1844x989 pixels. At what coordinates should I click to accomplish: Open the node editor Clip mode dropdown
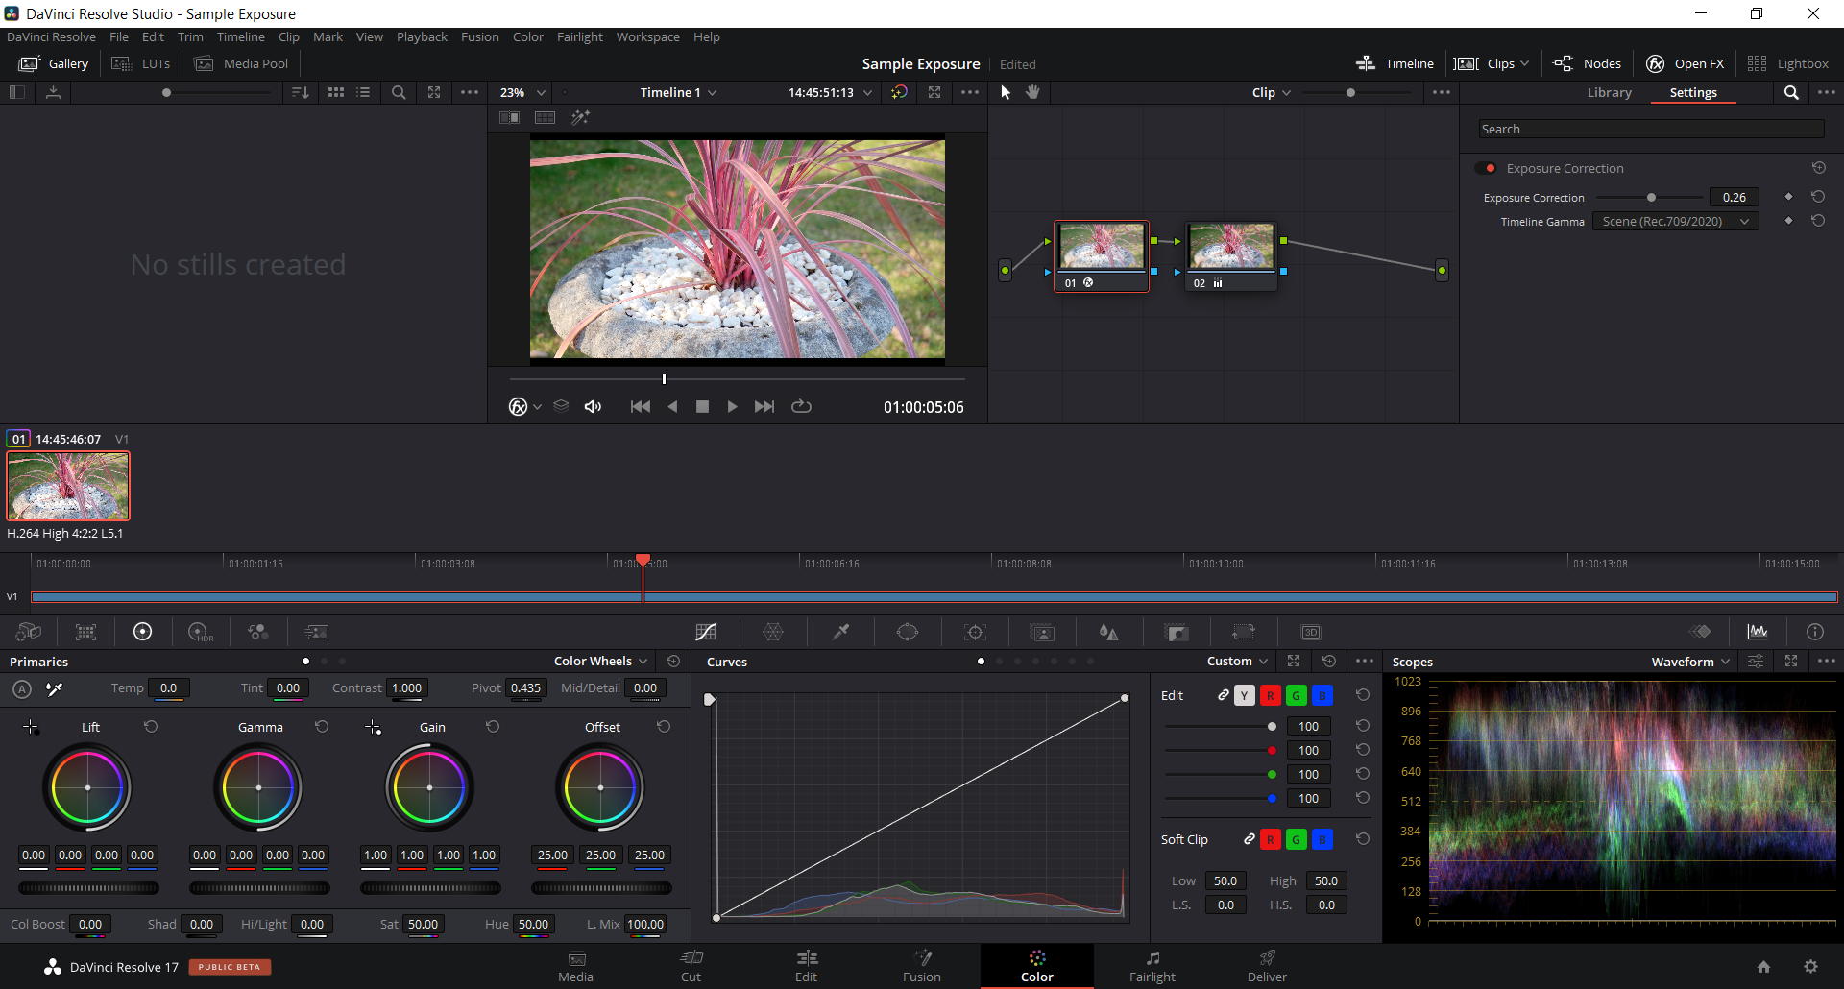[x=1272, y=92]
